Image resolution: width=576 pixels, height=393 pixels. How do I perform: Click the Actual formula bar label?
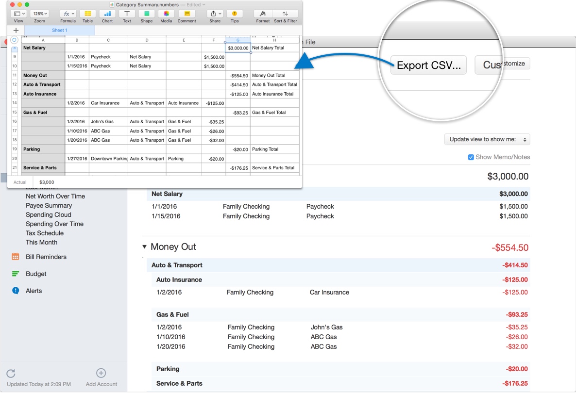[20, 182]
